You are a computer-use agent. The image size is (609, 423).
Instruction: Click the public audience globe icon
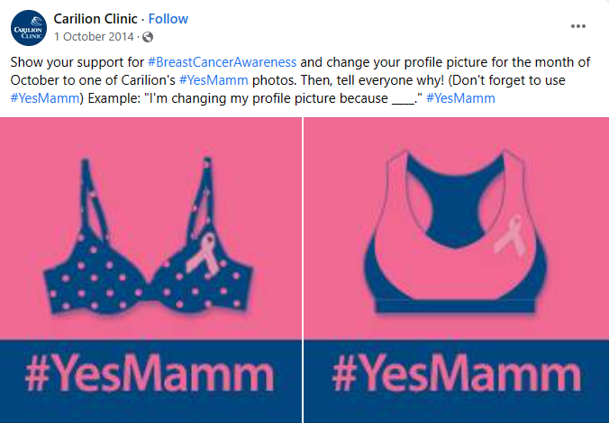click(148, 37)
